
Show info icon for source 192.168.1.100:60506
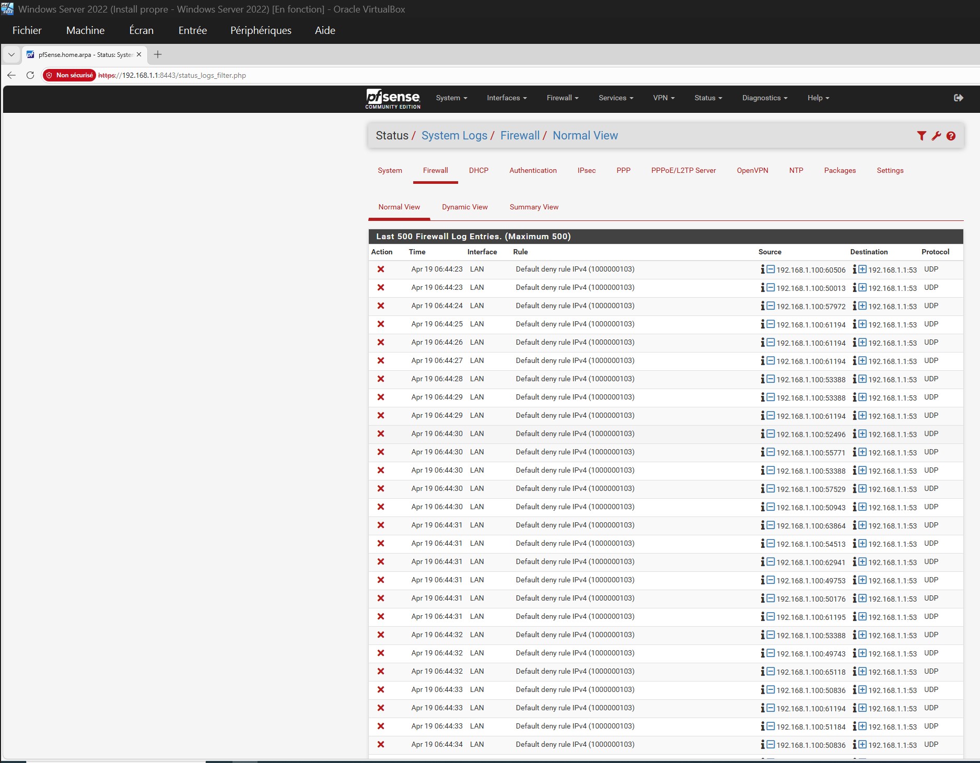763,269
